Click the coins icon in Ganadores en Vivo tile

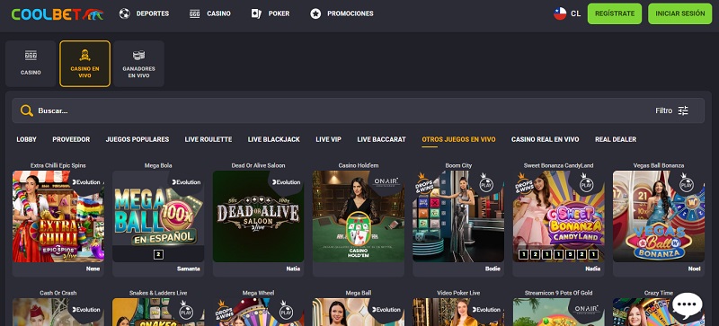point(138,55)
